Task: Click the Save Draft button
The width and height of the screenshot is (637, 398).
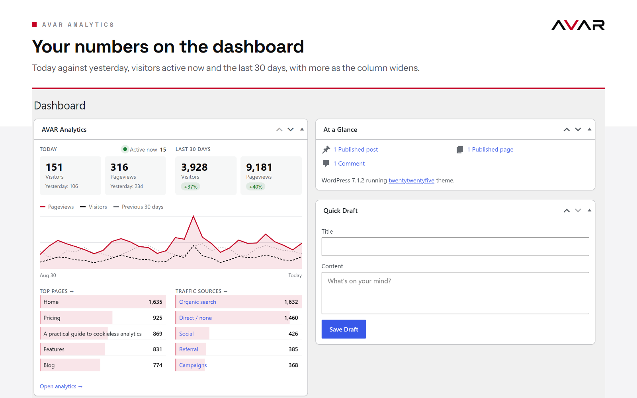Action: tap(344, 329)
